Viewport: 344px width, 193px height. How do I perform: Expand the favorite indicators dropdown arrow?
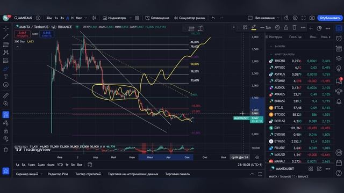point(130,18)
